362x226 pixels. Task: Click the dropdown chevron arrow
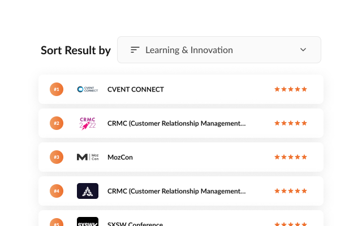[x=303, y=50]
